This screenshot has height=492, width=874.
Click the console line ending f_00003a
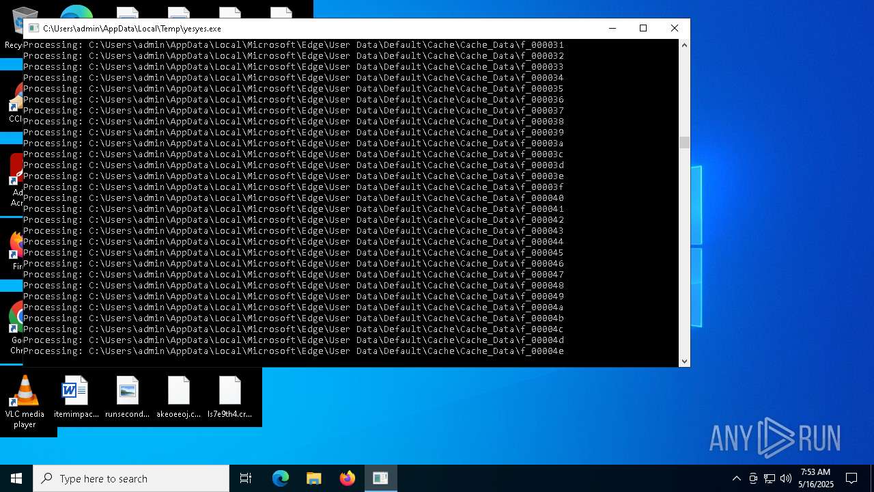294,143
